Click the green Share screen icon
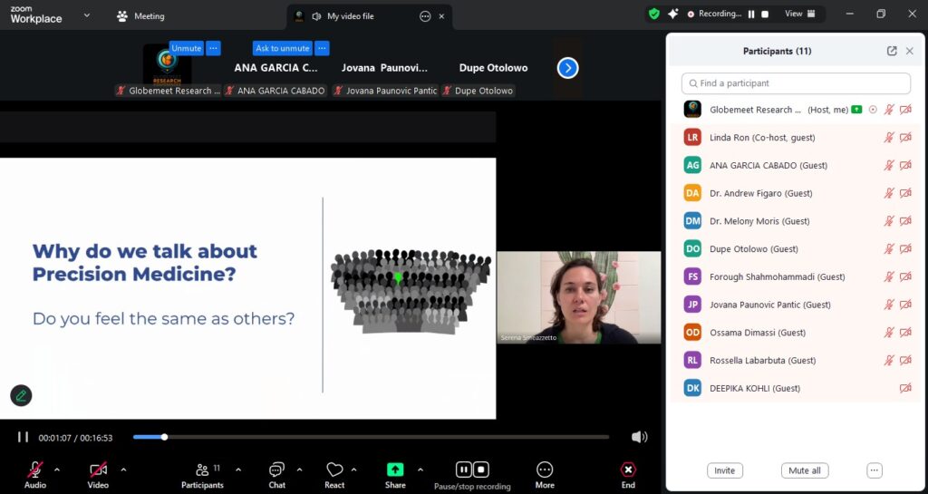Screen dimensions: 928x494 pyautogui.click(x=395, y=470)
